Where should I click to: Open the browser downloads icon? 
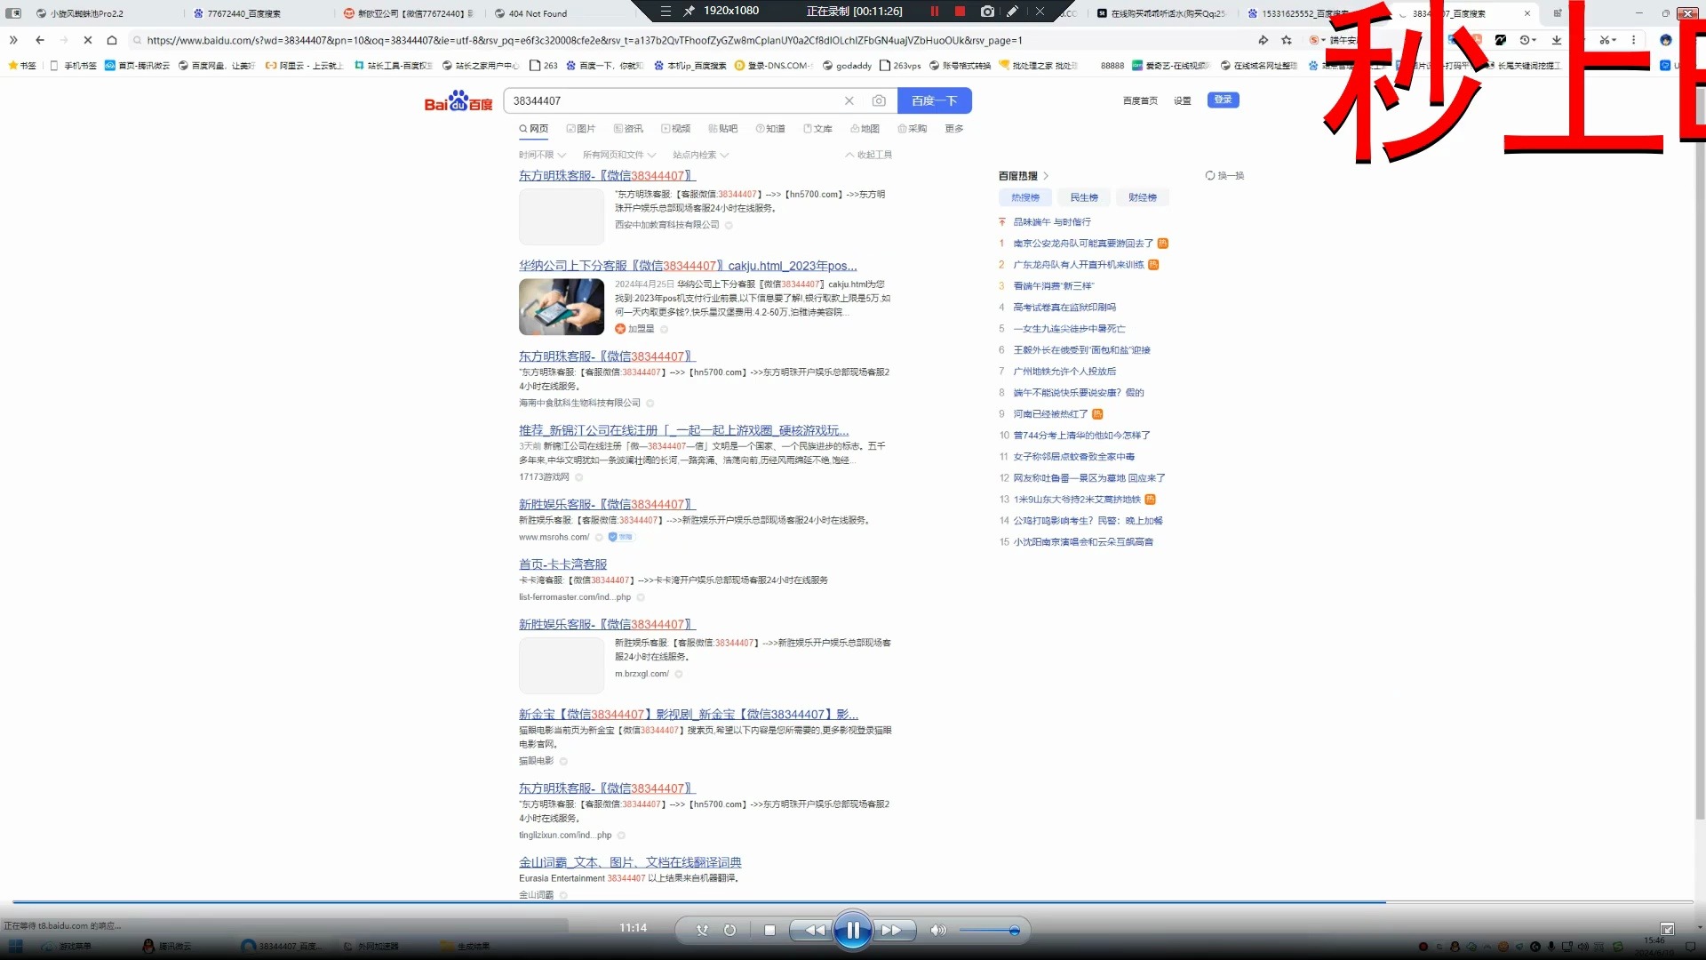1557,40
